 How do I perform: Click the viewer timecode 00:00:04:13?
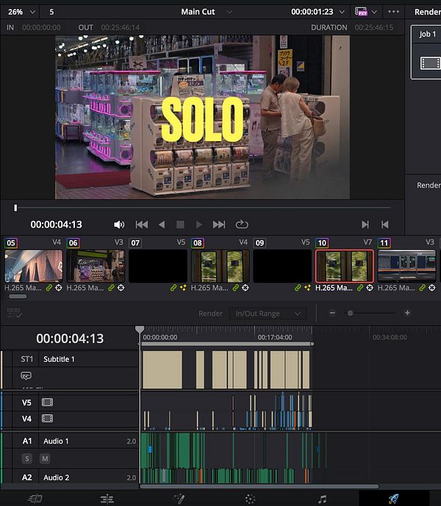[56, 224]
